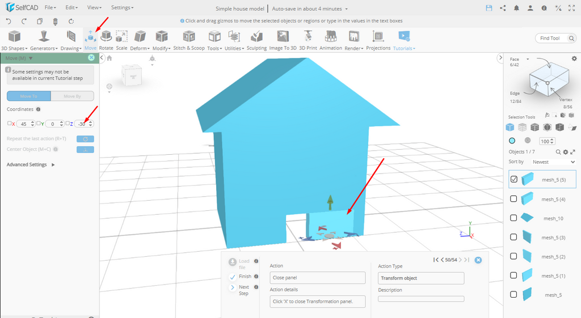Click the Redo arrow icon
The width and height of the screenshot is (581, 318).
point(24,21)
